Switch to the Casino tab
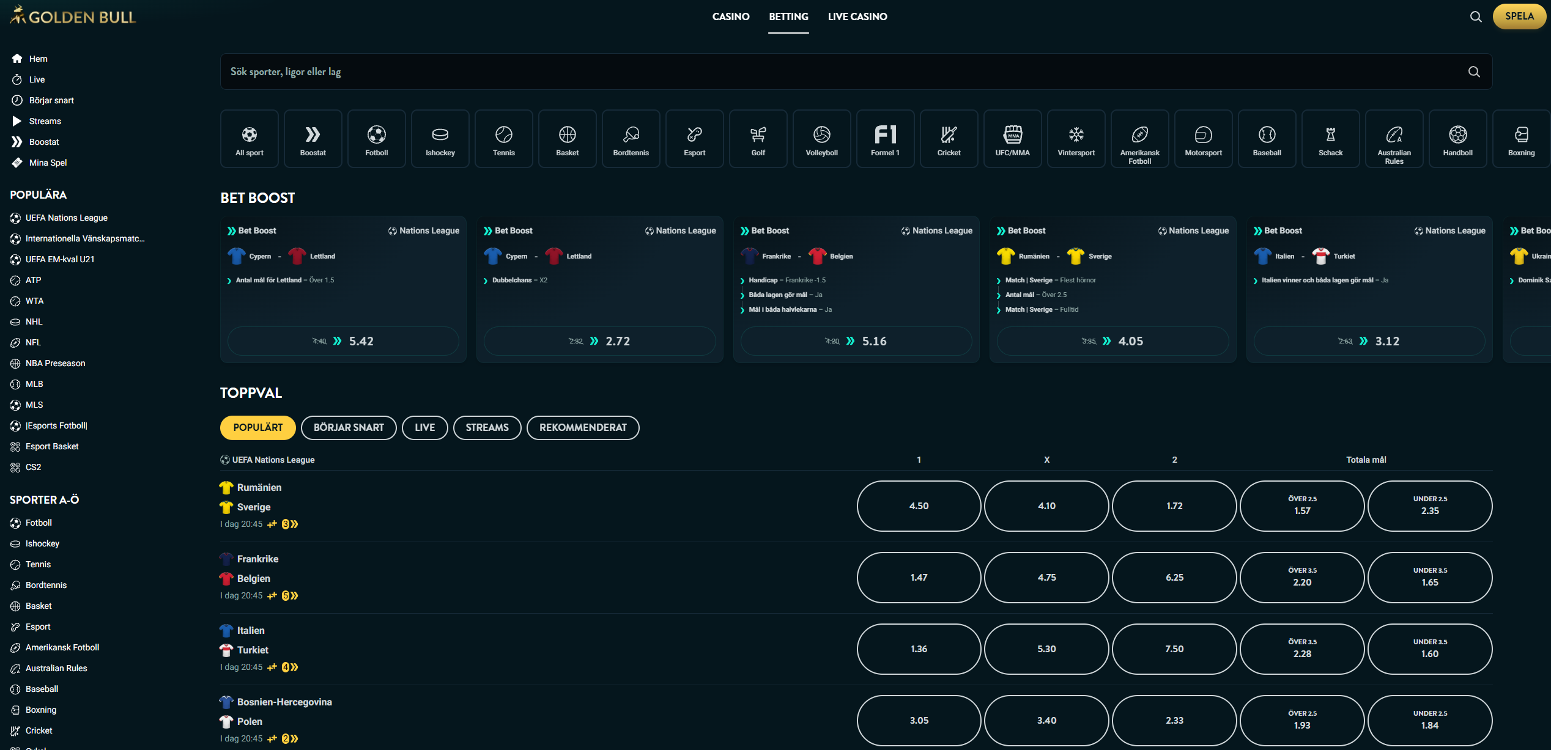Image resolution: width=1551 pixels, height=750 pixels. [x=731, y=17]
